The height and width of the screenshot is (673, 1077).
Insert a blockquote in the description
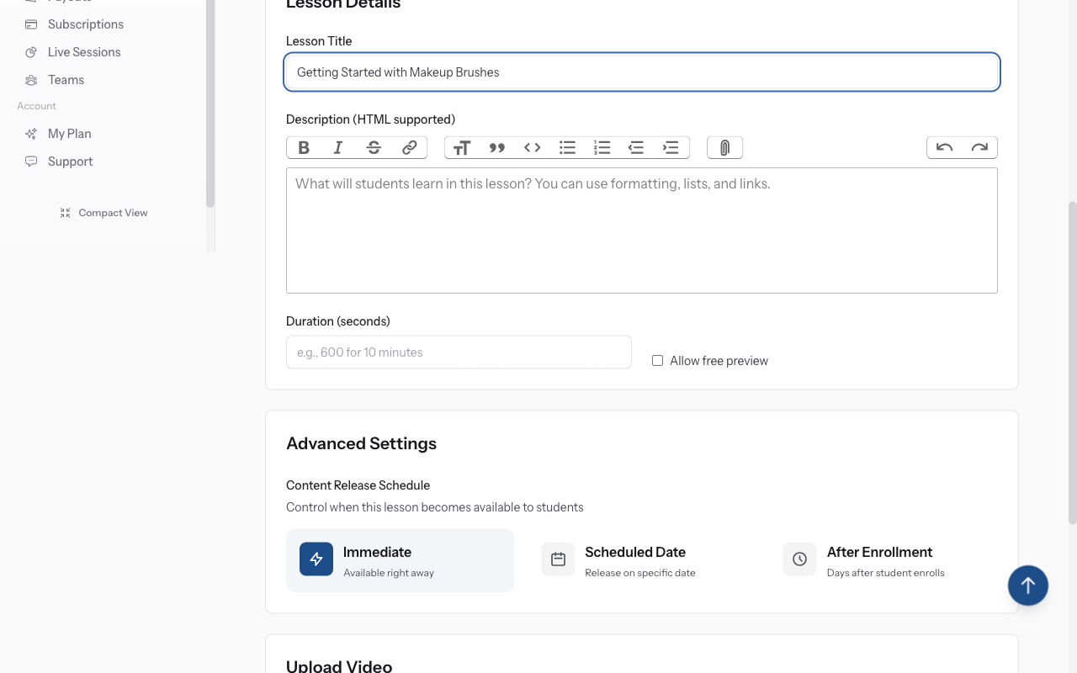(497, 147)
